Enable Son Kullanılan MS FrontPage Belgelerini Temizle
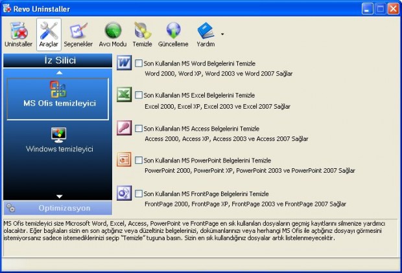402x273 pixels. coord(139,193)
